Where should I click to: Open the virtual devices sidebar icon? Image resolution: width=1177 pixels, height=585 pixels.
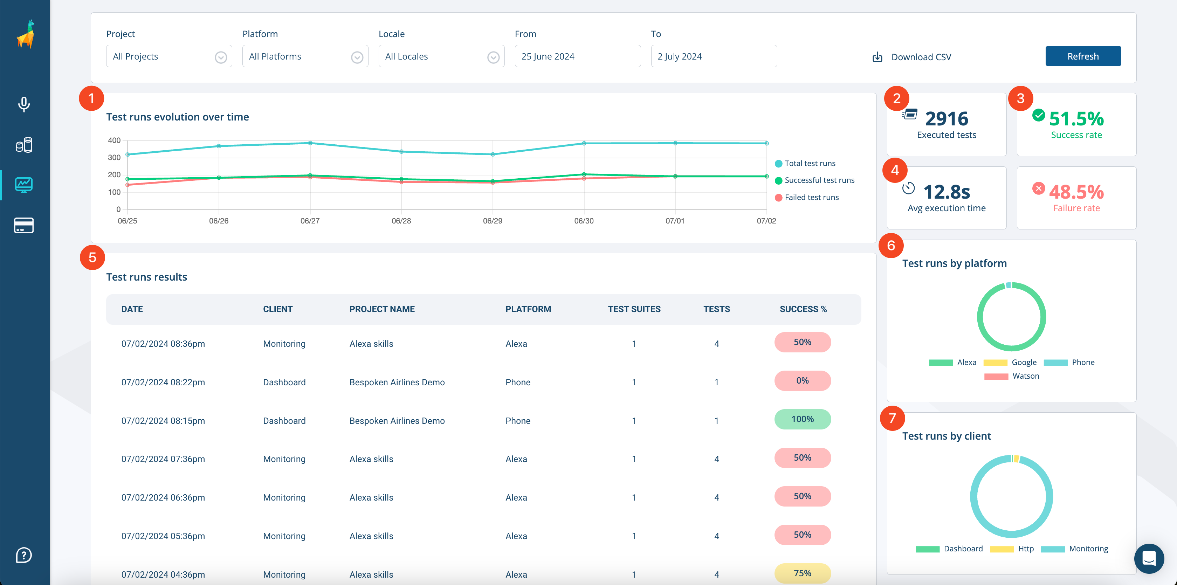pyautogui.click(x=24, y=145)
